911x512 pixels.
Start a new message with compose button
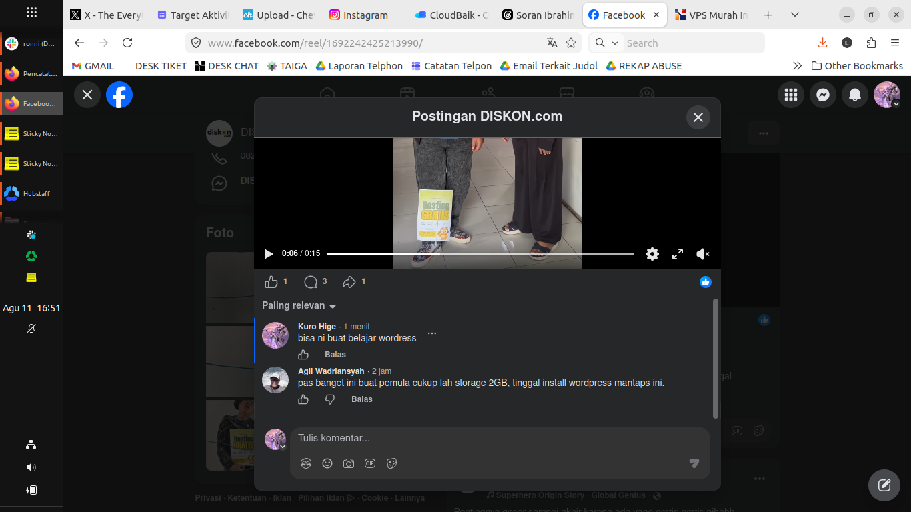pos(884,485)
